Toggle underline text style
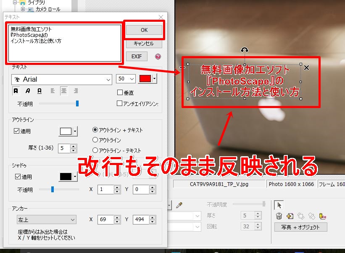Image resolution: width=345 pixels, height=253 pixels. tap(40, 91)
